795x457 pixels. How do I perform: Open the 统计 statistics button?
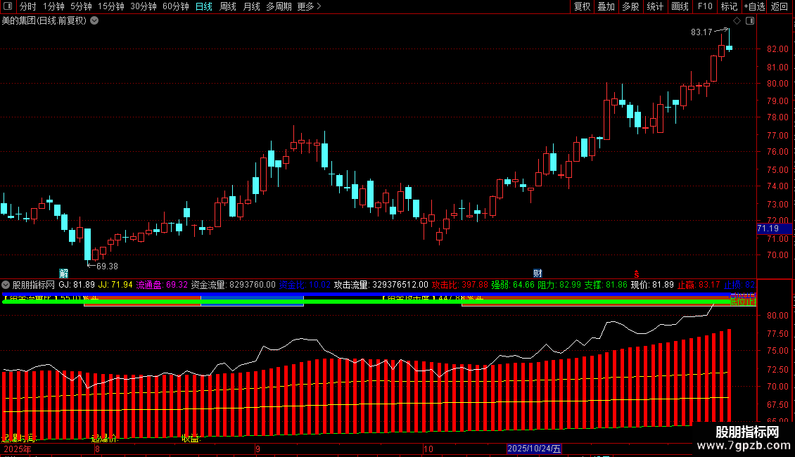point(655,6)
